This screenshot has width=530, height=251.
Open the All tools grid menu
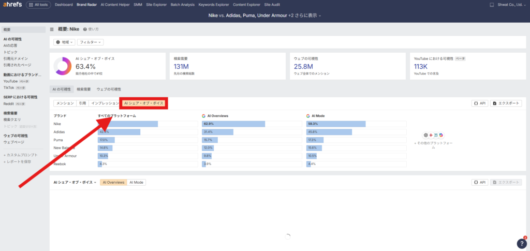[39, 5]
